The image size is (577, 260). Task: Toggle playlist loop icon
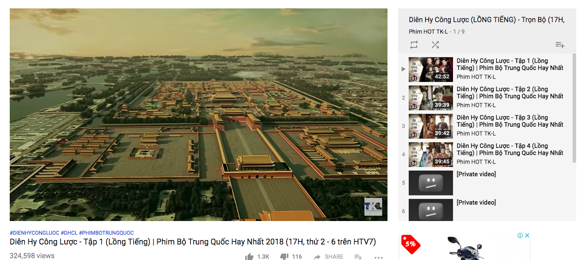(414, 45)
